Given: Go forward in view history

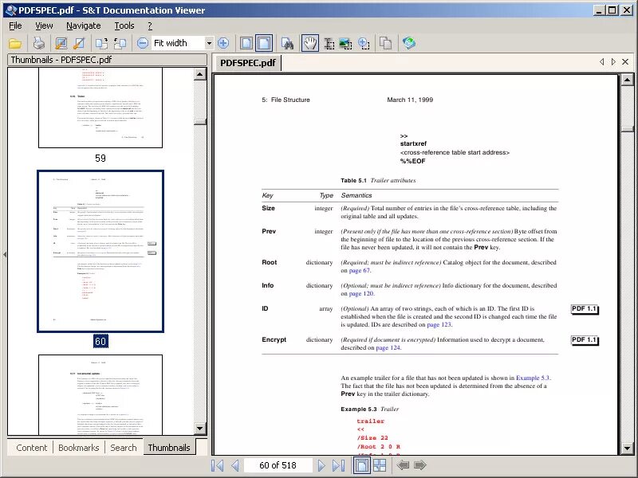Looking at the screenshot, I should [x=420, y=464].
